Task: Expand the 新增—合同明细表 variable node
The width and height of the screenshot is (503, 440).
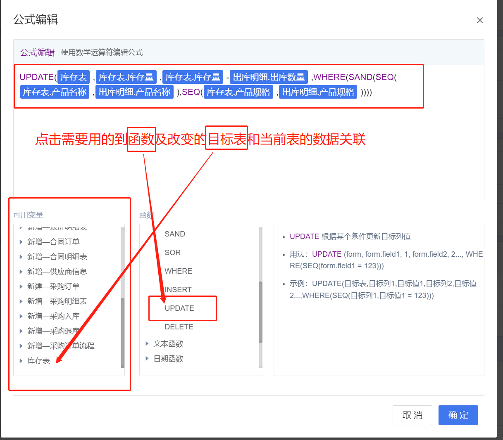Action: pyautogui.click(x=21, y=257)
